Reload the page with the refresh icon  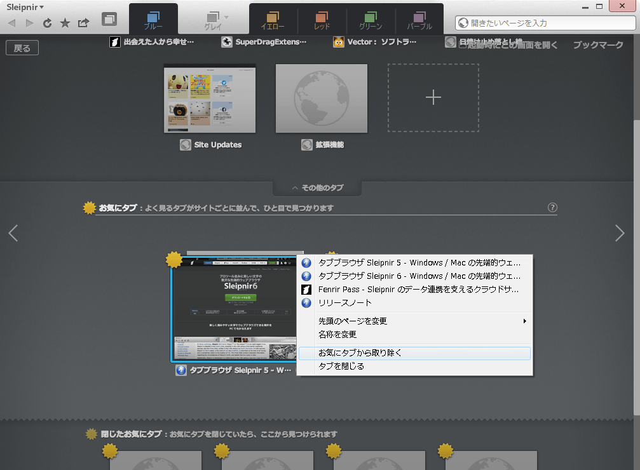click(x=47, y=23)
